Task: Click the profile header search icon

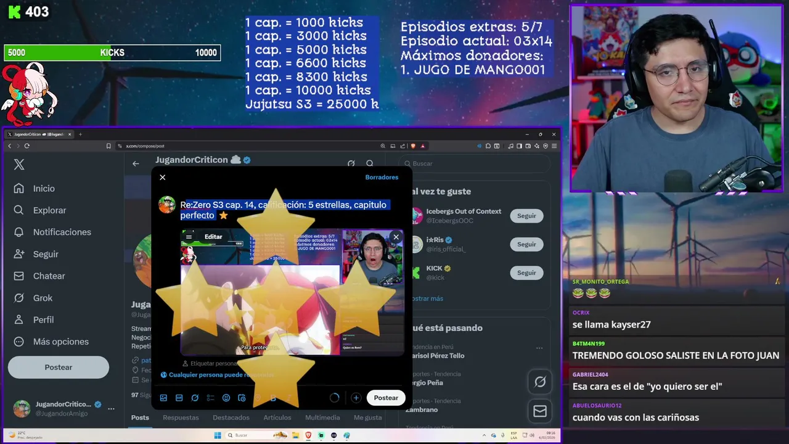Action: pos(370,163)
